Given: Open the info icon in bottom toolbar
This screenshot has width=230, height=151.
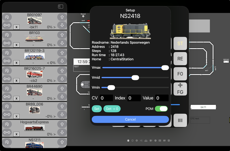Looking at the screenshot, I should (133, 141).
